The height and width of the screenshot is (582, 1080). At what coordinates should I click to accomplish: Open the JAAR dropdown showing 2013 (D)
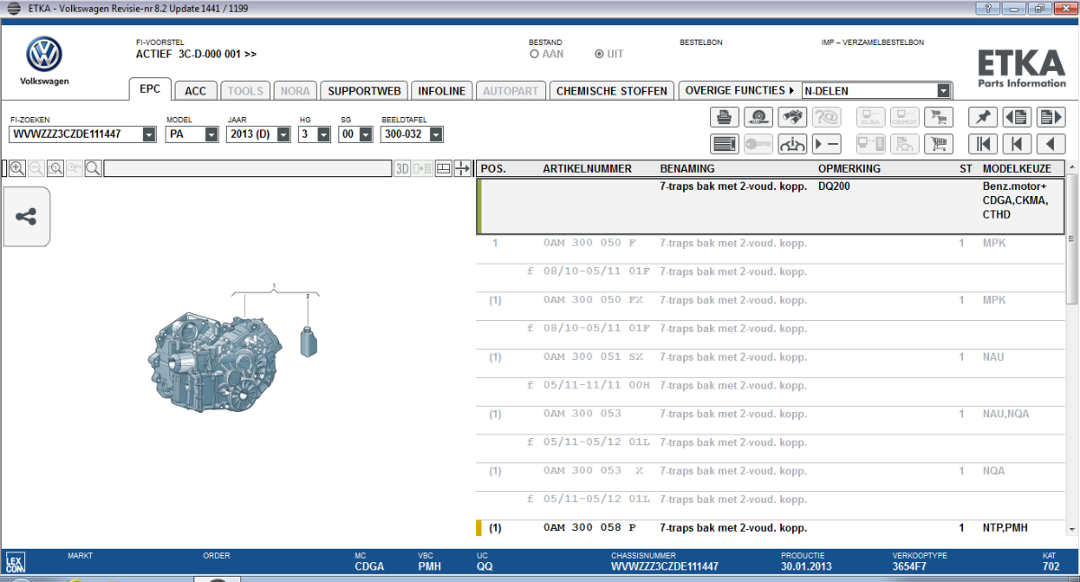(283, 134)
